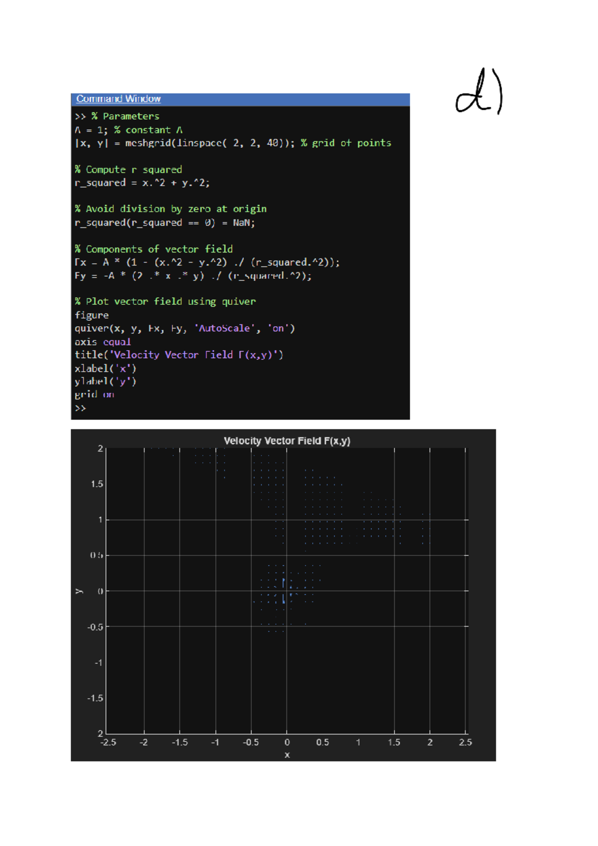This screenshot has width=598, height=846.
Task: Click the handwritten 'd)' annotation
Action: (479, 92)
